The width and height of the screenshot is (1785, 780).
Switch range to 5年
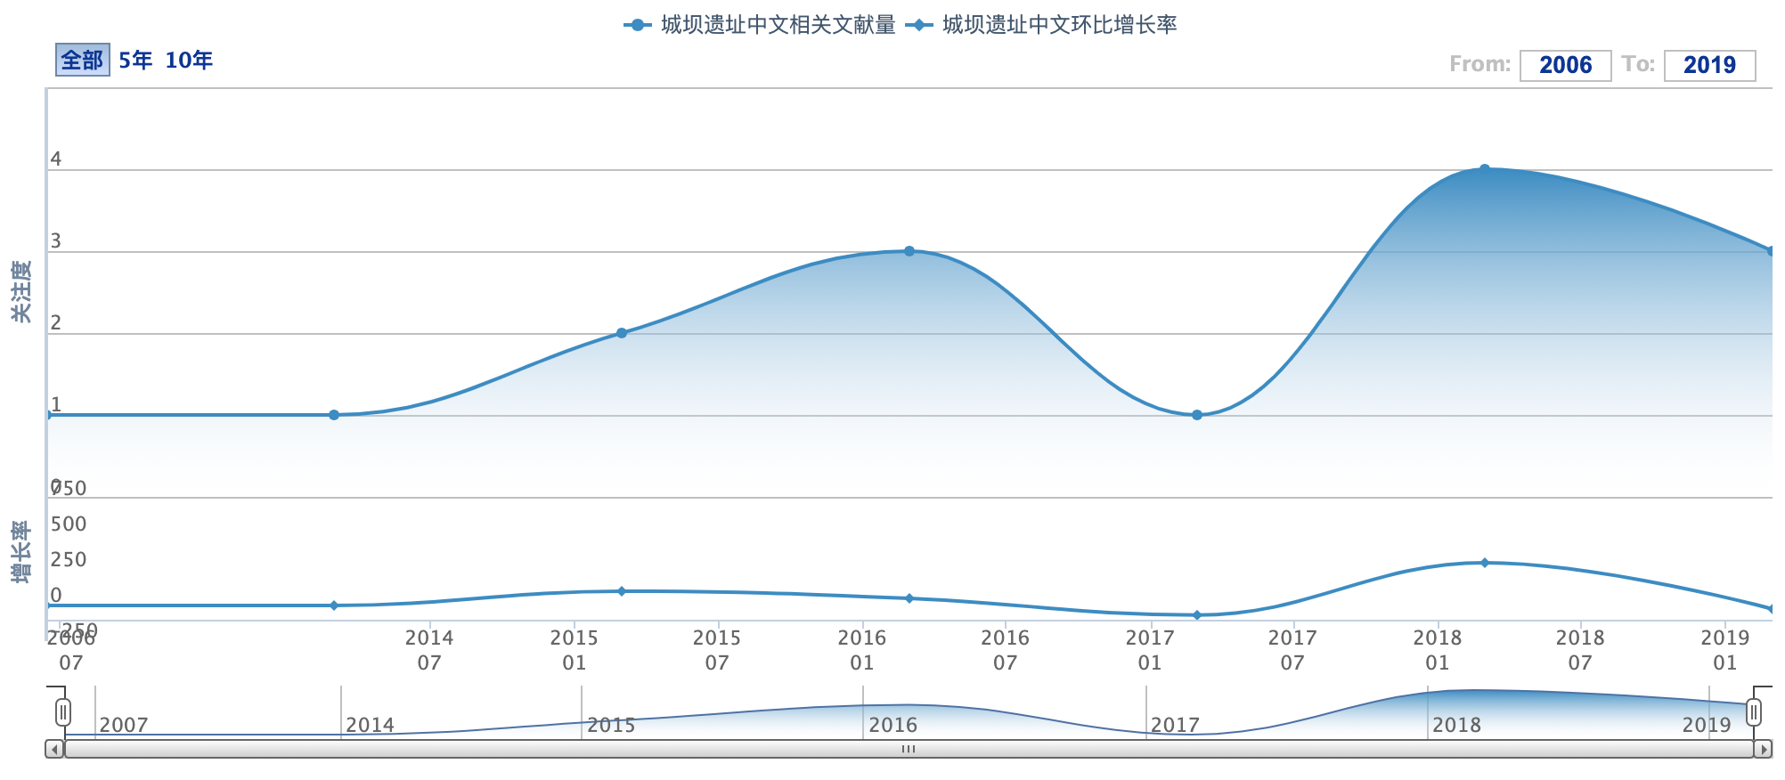pos(135,60)
